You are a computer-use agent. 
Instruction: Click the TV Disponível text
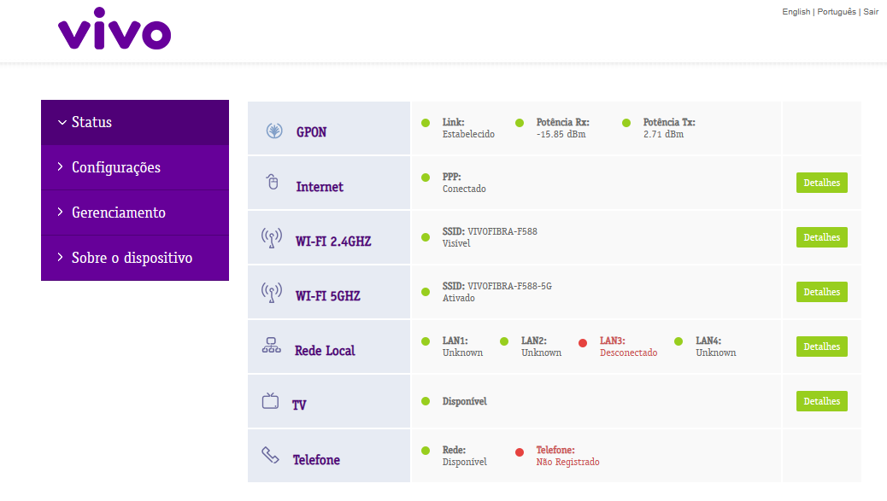(464, 402)
